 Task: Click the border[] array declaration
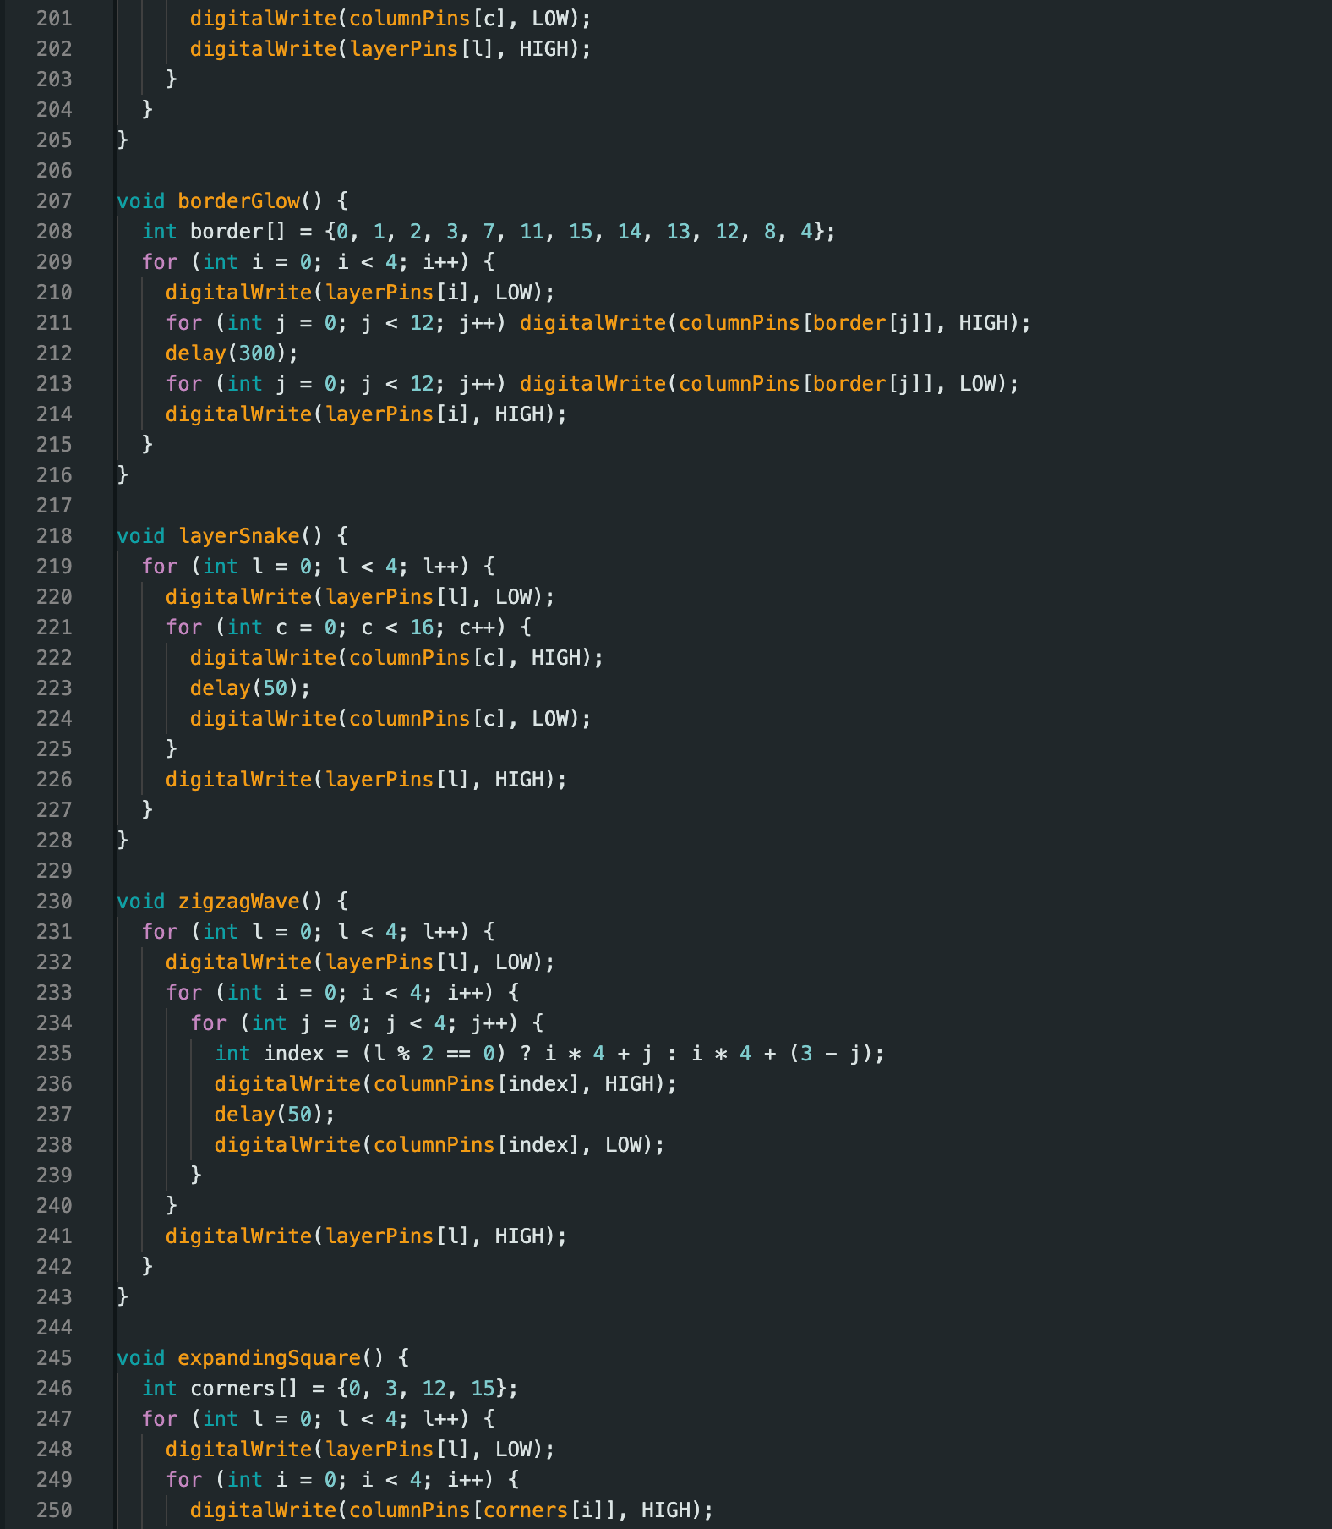[489, 232]
